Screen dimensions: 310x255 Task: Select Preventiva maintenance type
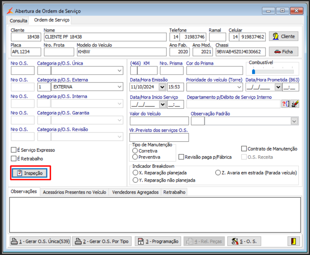tap(135, 157)
